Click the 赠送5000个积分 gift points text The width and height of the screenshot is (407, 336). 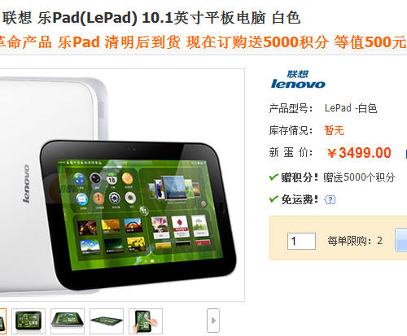(359, 177)
